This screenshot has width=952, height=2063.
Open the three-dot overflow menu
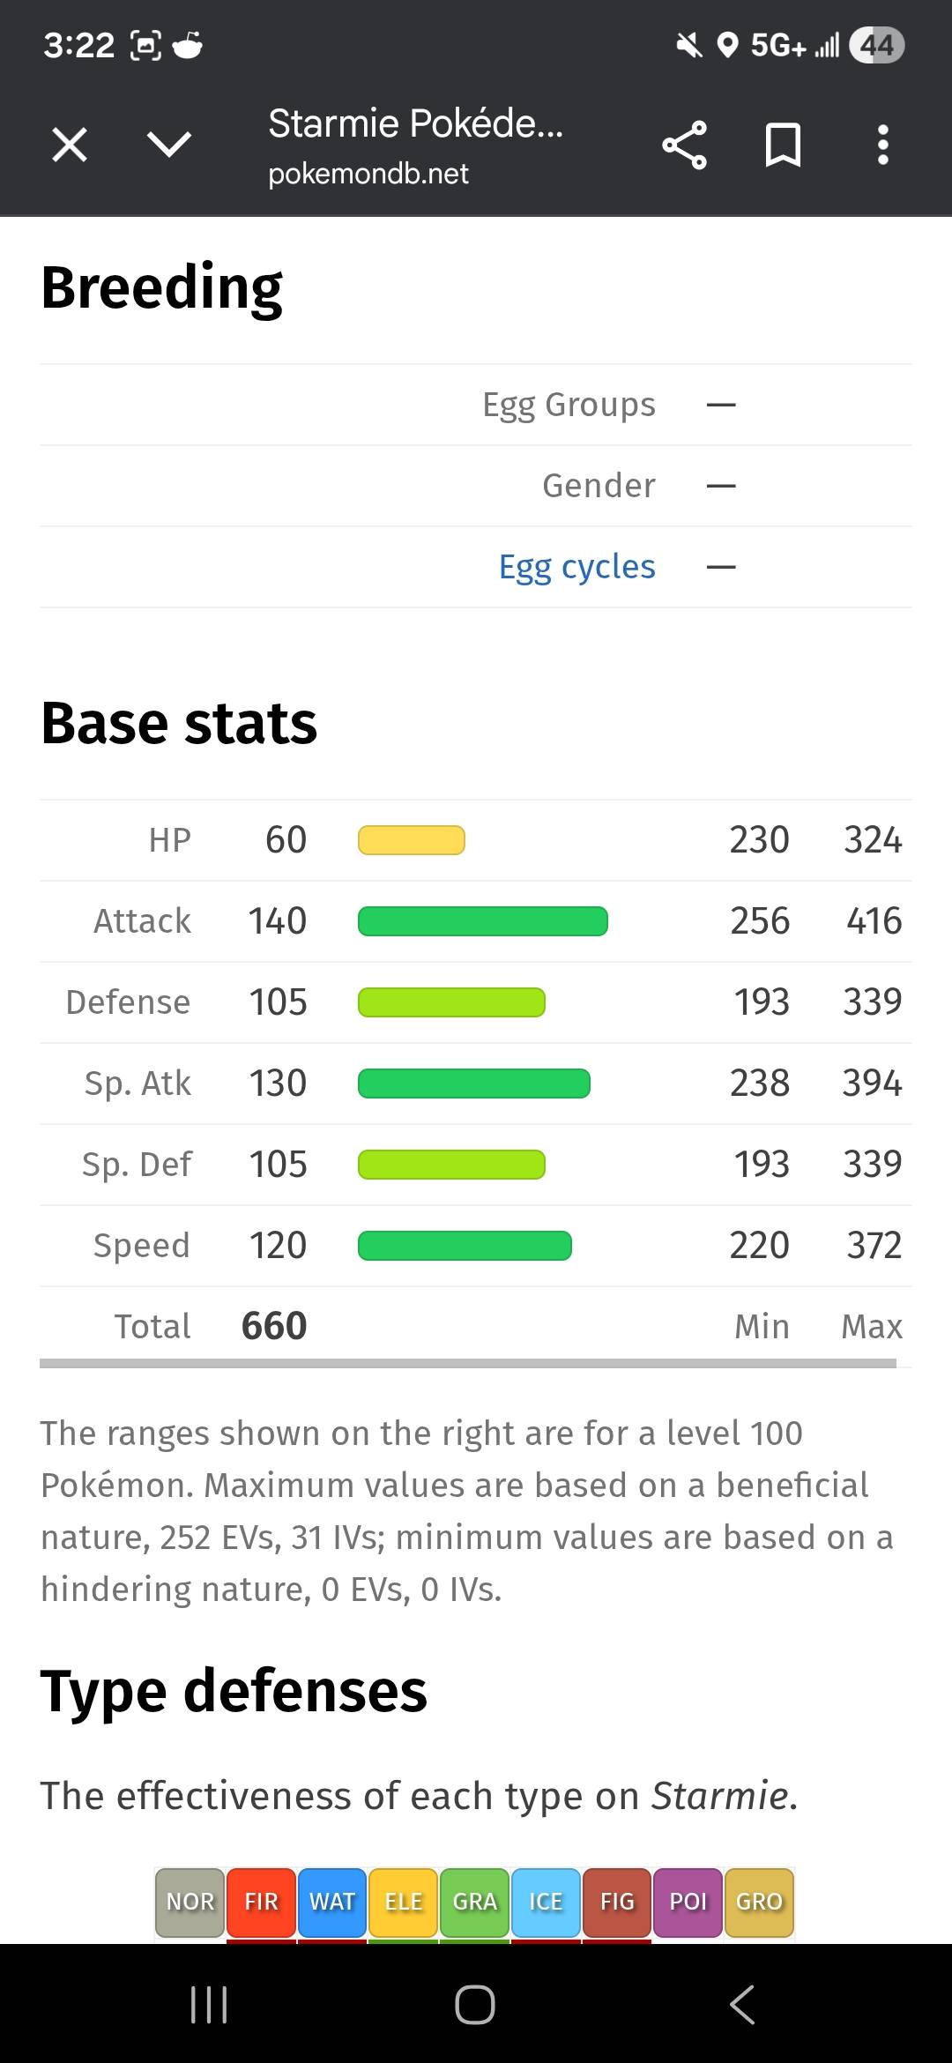click(882, 145)
